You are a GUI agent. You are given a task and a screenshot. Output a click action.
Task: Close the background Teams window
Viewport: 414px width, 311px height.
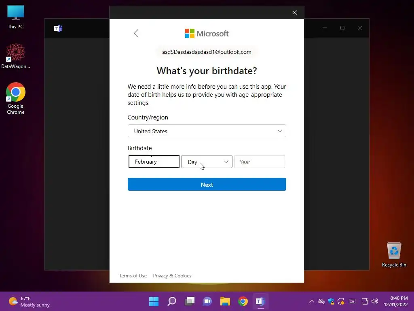pyautogui.click(x=360, y=28)
